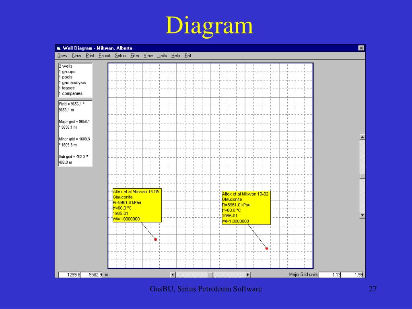412x309 pixels.
Task: Click 'Glauconite' in the 10-02 label
Action: point(232,200)
